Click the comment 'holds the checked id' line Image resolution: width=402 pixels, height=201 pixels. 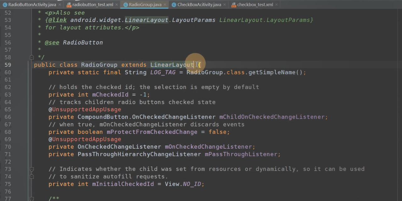point(154,87)
